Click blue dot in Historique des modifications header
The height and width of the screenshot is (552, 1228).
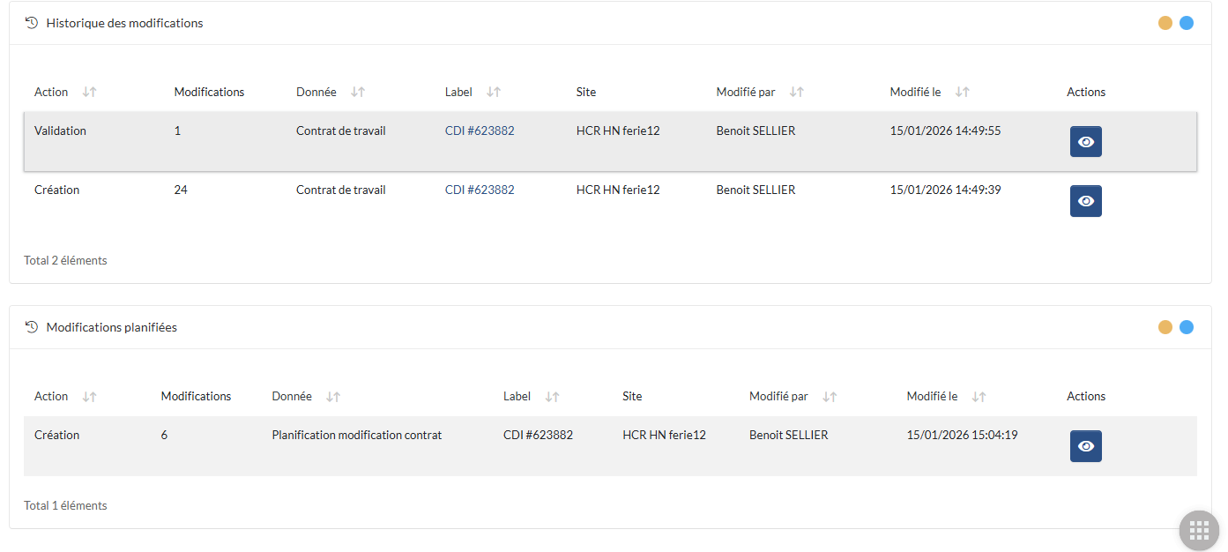tap(1187, 23)
